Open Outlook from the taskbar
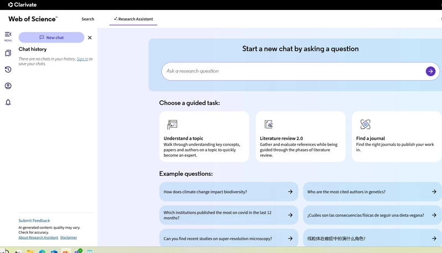The width and height of the screenshot is (442, 253). point(54,251)
